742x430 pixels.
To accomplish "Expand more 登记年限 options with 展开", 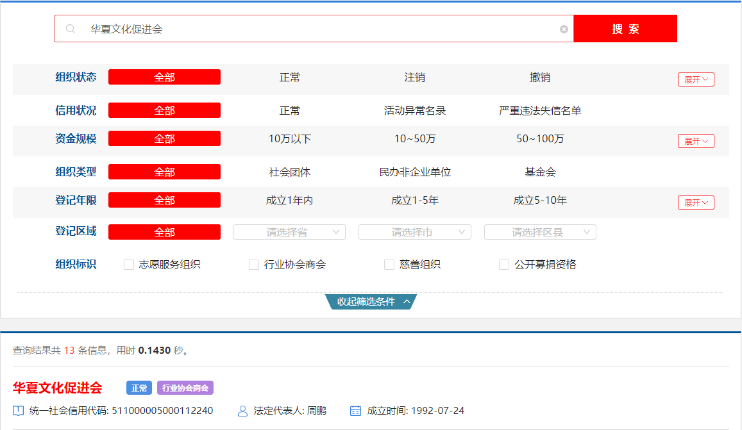I will point(696,203).
